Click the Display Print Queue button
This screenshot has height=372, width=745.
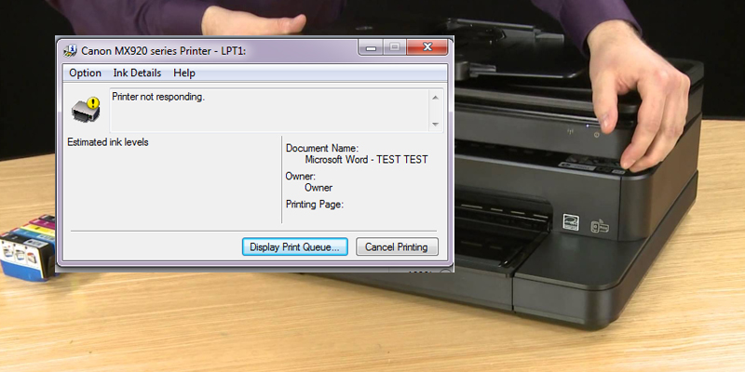pyautogui.click(x=294, y=246)
